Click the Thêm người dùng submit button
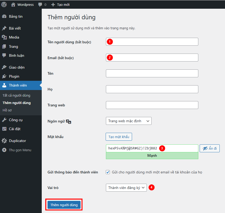This screenshot has width=225, height=213. pos(64,205)
